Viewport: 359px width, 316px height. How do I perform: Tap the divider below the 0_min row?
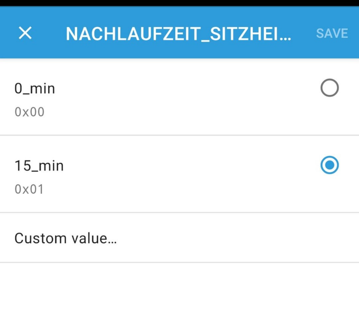coord(179,135)
